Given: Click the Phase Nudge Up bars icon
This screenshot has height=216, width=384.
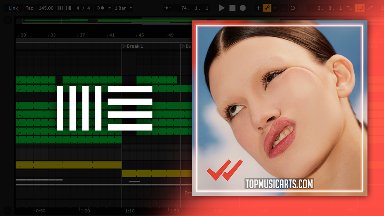Looking at the screenshot, I should 68,8.
